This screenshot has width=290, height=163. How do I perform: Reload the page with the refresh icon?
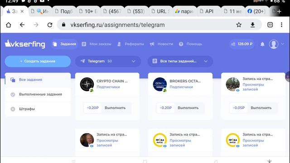(x=50, y=25)
